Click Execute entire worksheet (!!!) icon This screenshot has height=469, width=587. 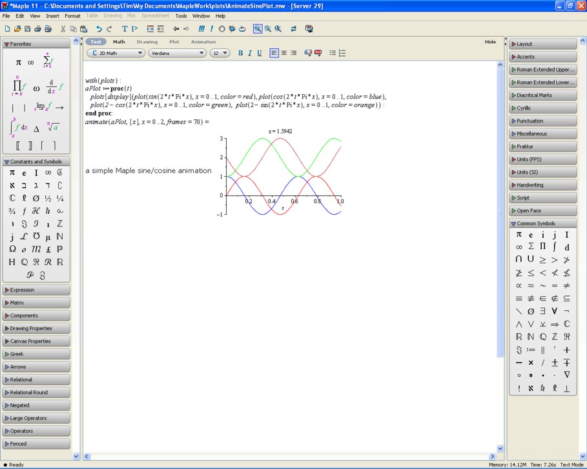coord(201,29)
